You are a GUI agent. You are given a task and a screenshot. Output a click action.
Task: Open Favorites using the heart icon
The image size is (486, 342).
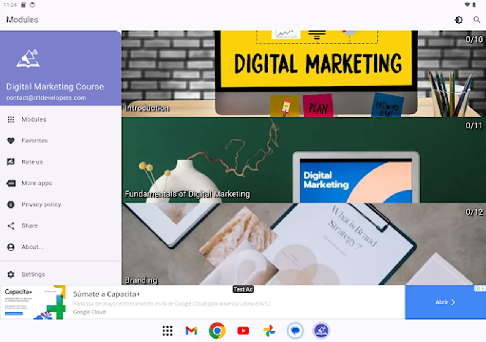coord(11,141)
